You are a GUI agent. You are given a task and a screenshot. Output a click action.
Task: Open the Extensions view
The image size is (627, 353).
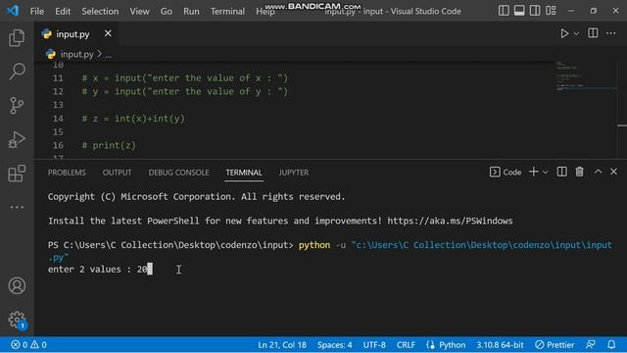pos(17,174)
